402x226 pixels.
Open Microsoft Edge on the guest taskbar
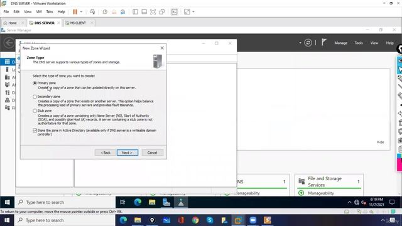click(x=138, y=202)
